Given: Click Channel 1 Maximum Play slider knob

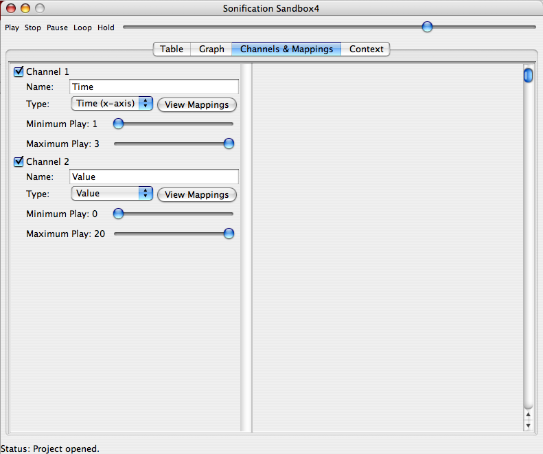Looking at the screenshot, I should click(229, 144).
